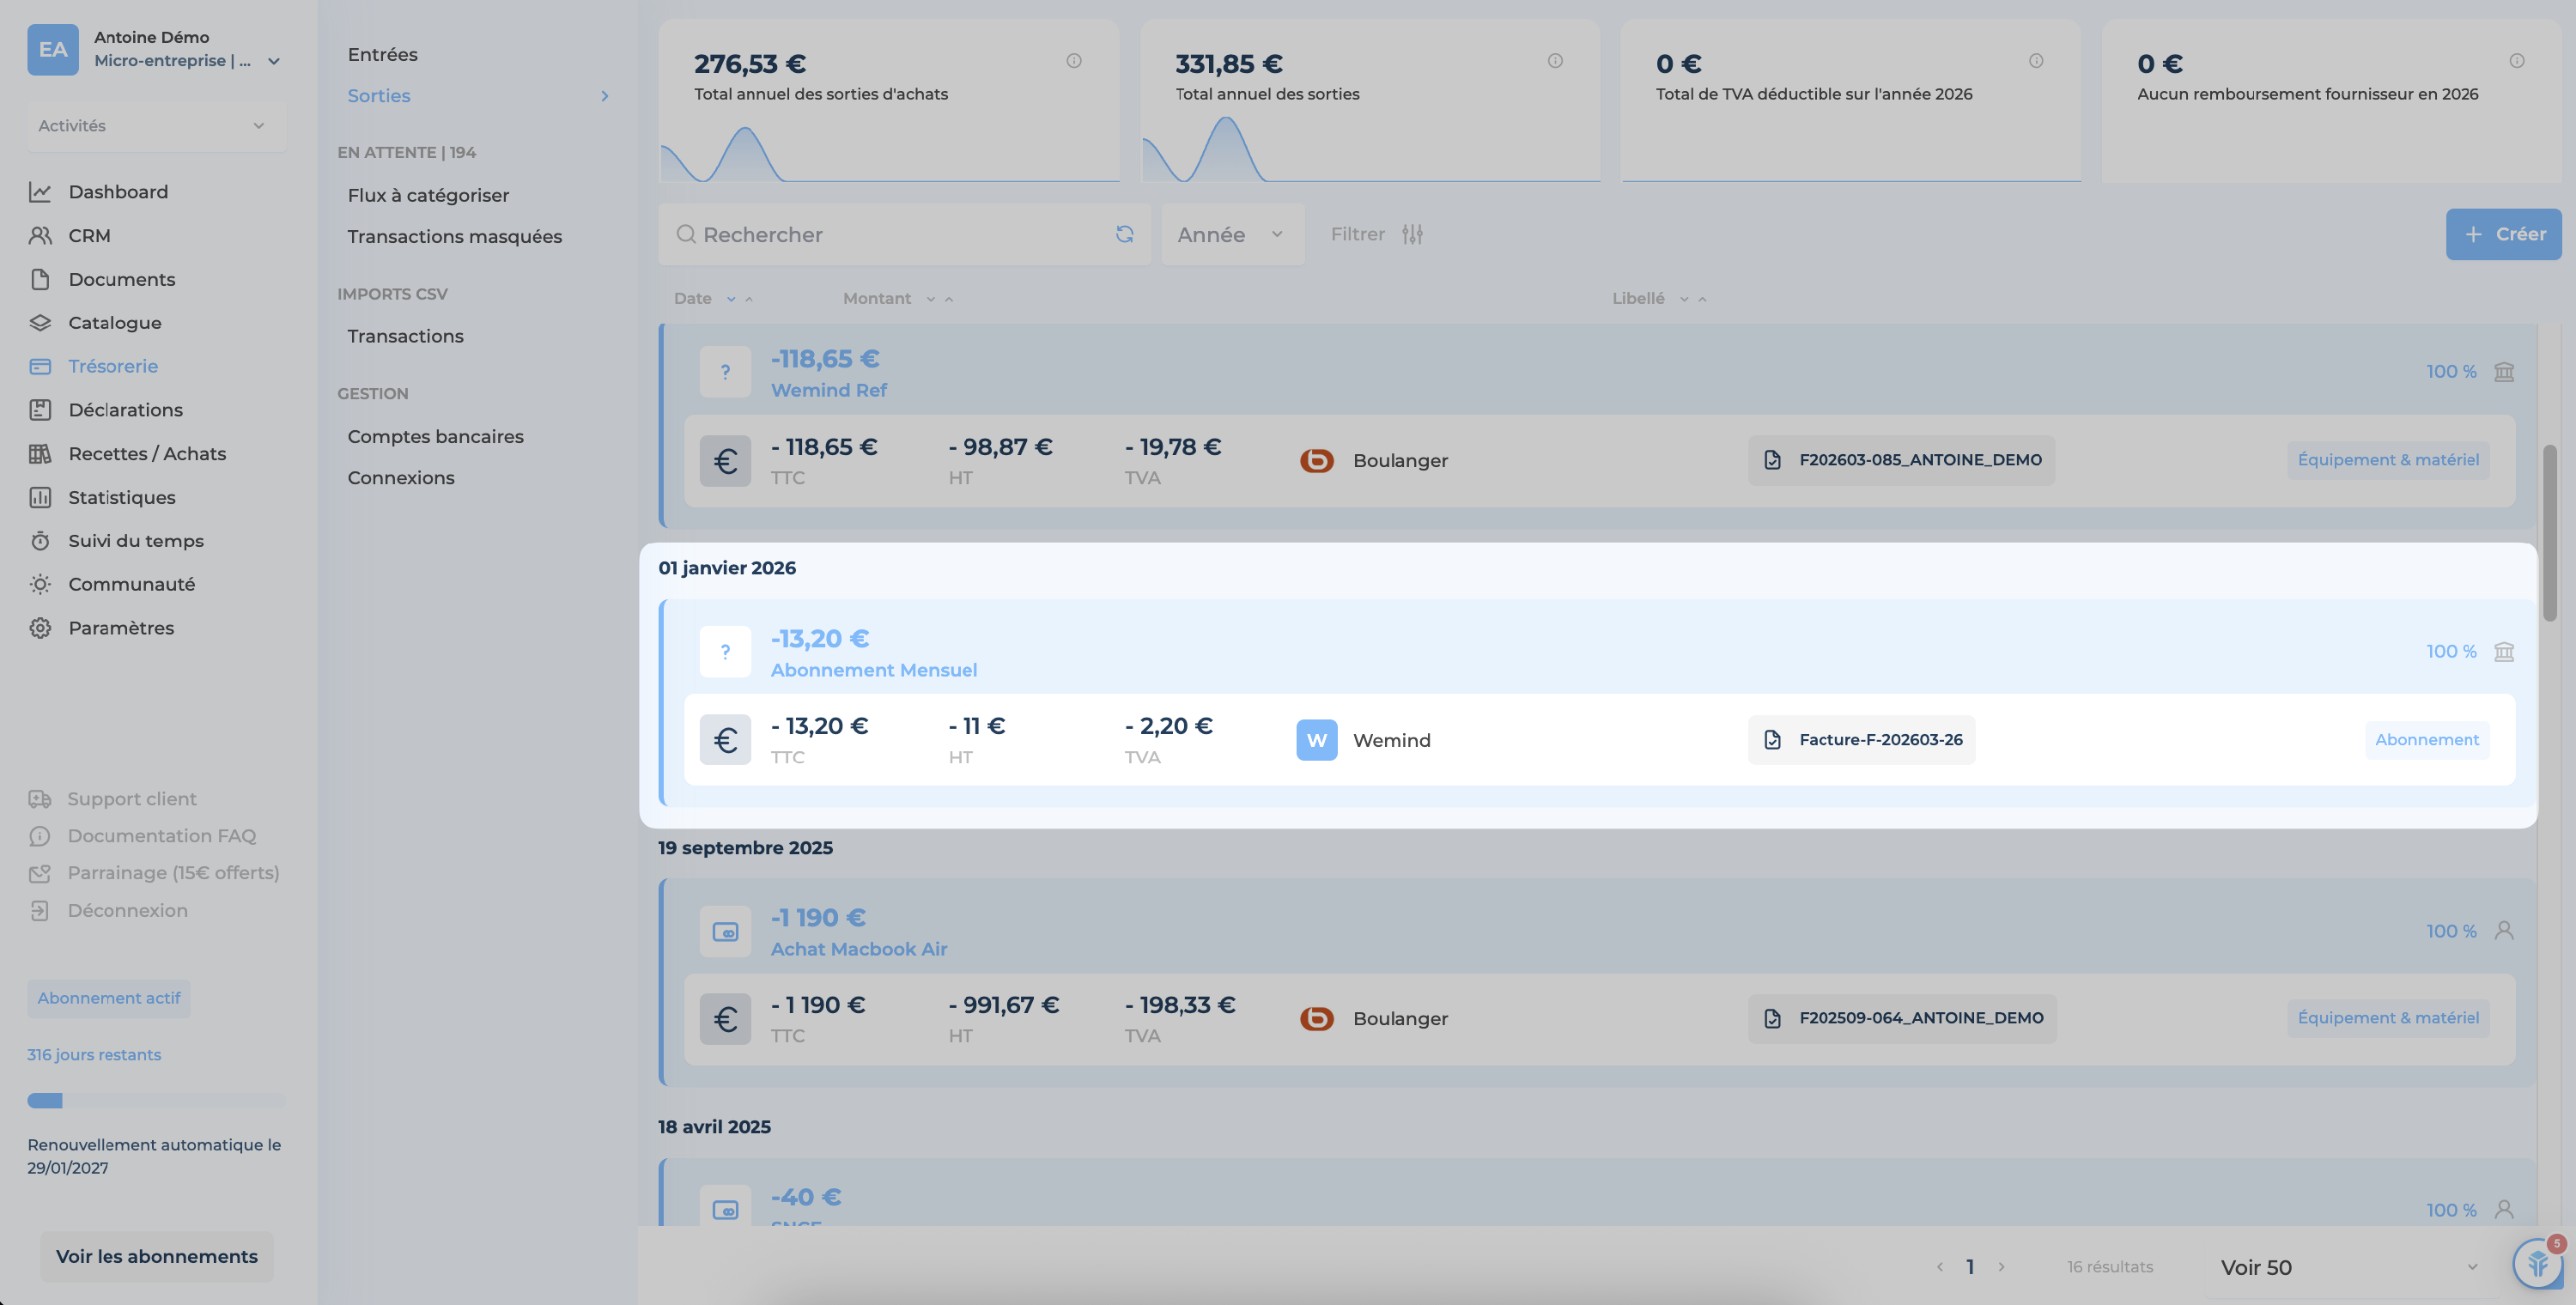Open the Statistiques menu in the sidebar
Image resolution: width=2576 pixels, height=1305 pixels.
(121, 497)
